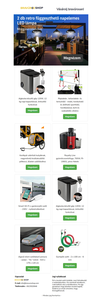The width and height of the screenshot is (102, 303).
Task: Click the first ice cube maker image
Action: tap(33, 81)
